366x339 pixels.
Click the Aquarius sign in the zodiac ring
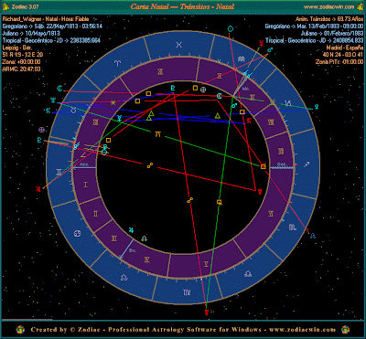(x=242, y=58)
